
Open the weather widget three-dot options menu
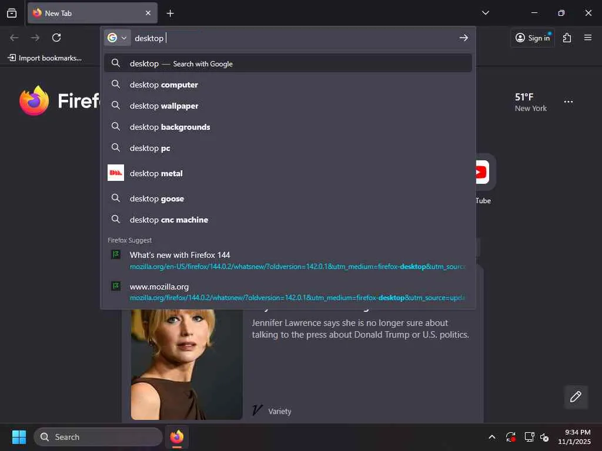568,102
